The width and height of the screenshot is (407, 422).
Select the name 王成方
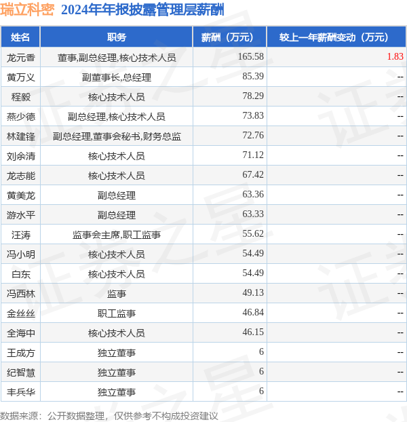coord(21,353)
